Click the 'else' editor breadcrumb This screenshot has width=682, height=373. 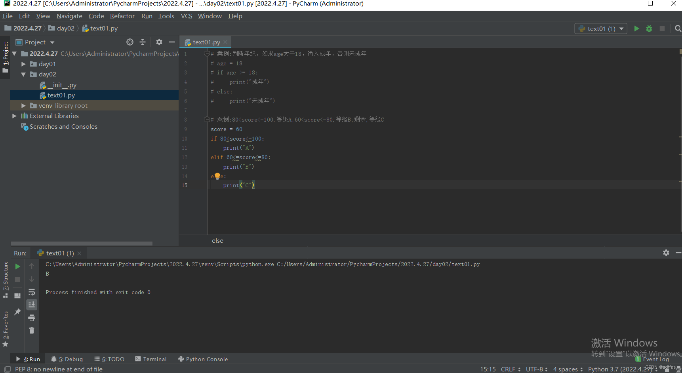(x=217, y=241)
